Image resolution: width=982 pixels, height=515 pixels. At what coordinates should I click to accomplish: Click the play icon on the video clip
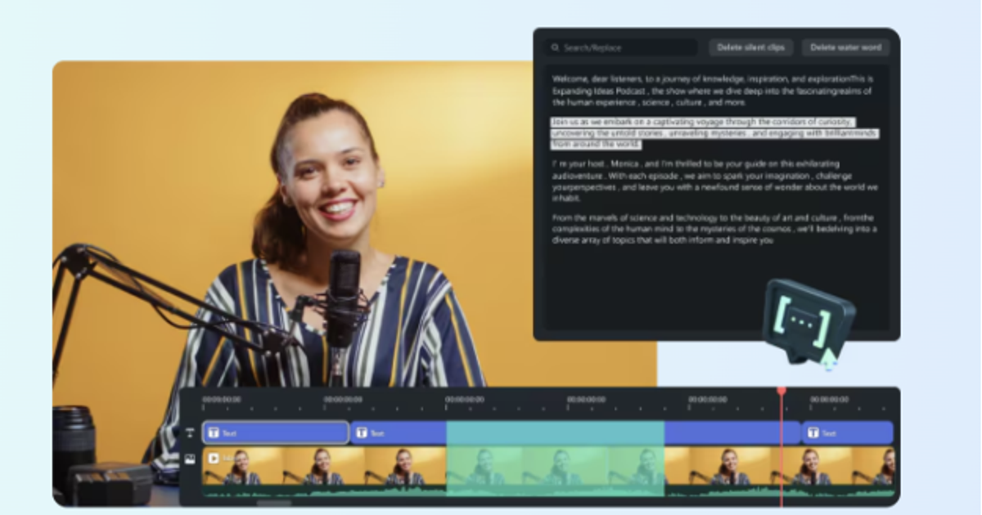tap(214, 459)
